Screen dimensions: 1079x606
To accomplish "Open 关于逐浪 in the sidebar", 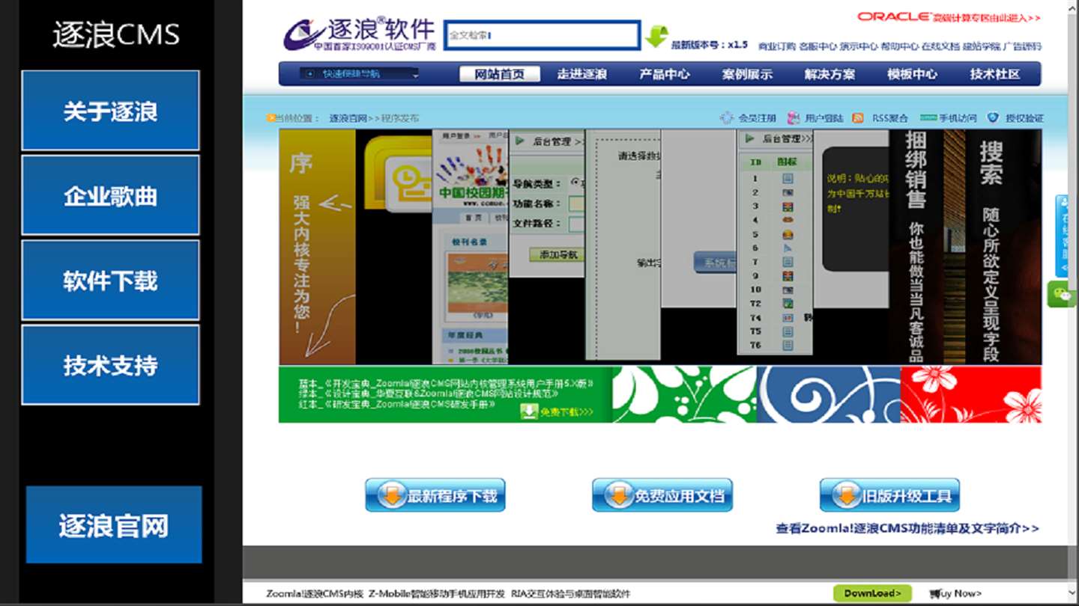I will coord(110,111).
